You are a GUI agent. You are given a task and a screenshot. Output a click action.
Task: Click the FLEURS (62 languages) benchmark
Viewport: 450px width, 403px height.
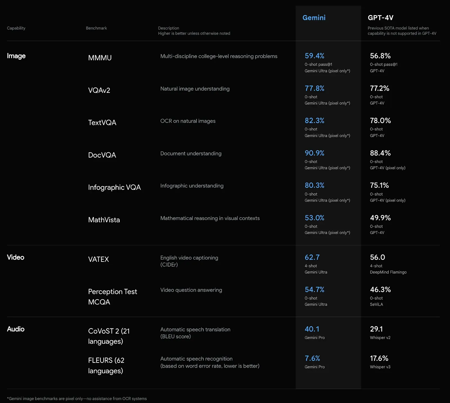coord(106,365)
